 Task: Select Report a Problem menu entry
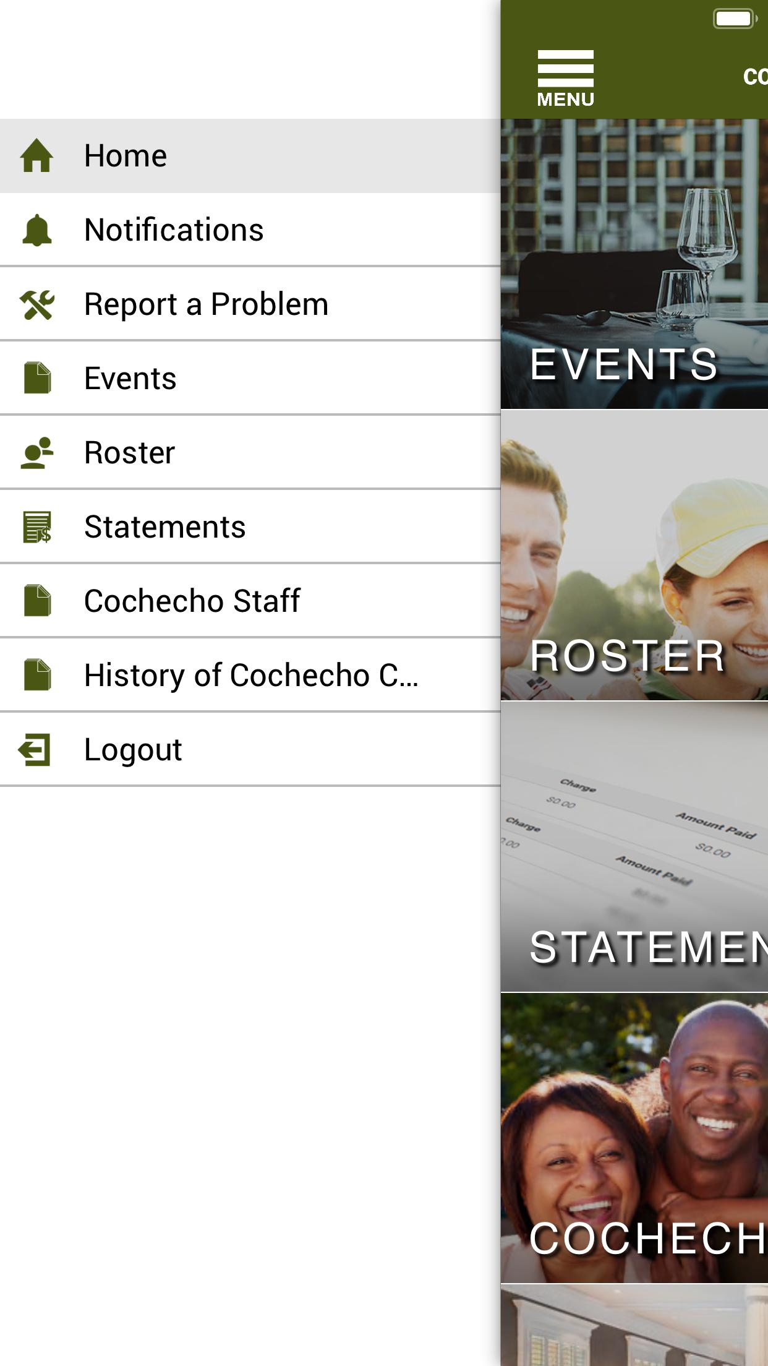click(250, 304)
